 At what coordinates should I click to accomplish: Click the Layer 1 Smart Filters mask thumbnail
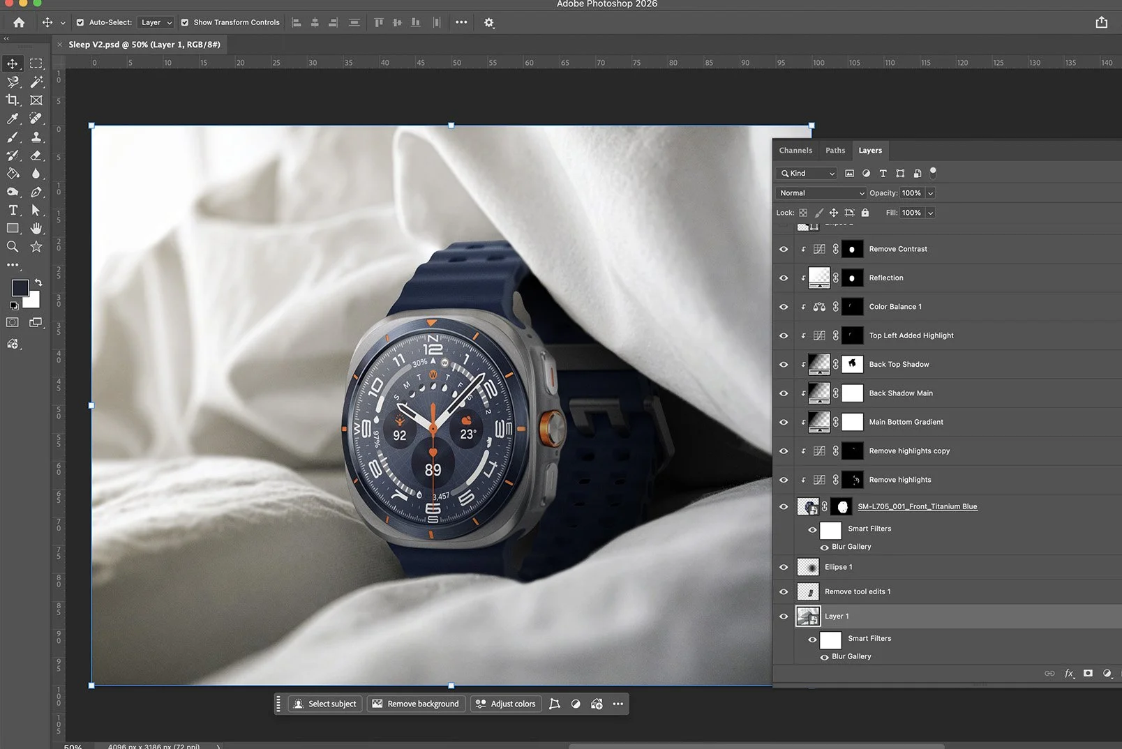(830, 640)
